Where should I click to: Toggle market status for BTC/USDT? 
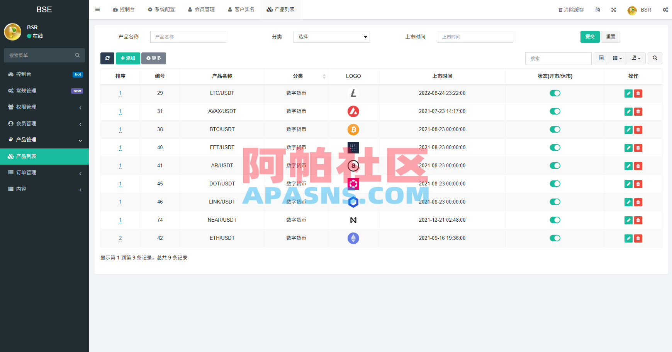click(x=555, y=130)
